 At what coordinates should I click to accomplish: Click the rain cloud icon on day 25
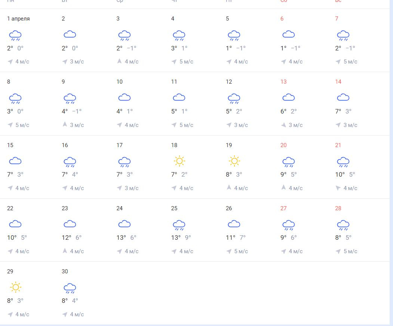pyautogui.click(x=179, y=225)
